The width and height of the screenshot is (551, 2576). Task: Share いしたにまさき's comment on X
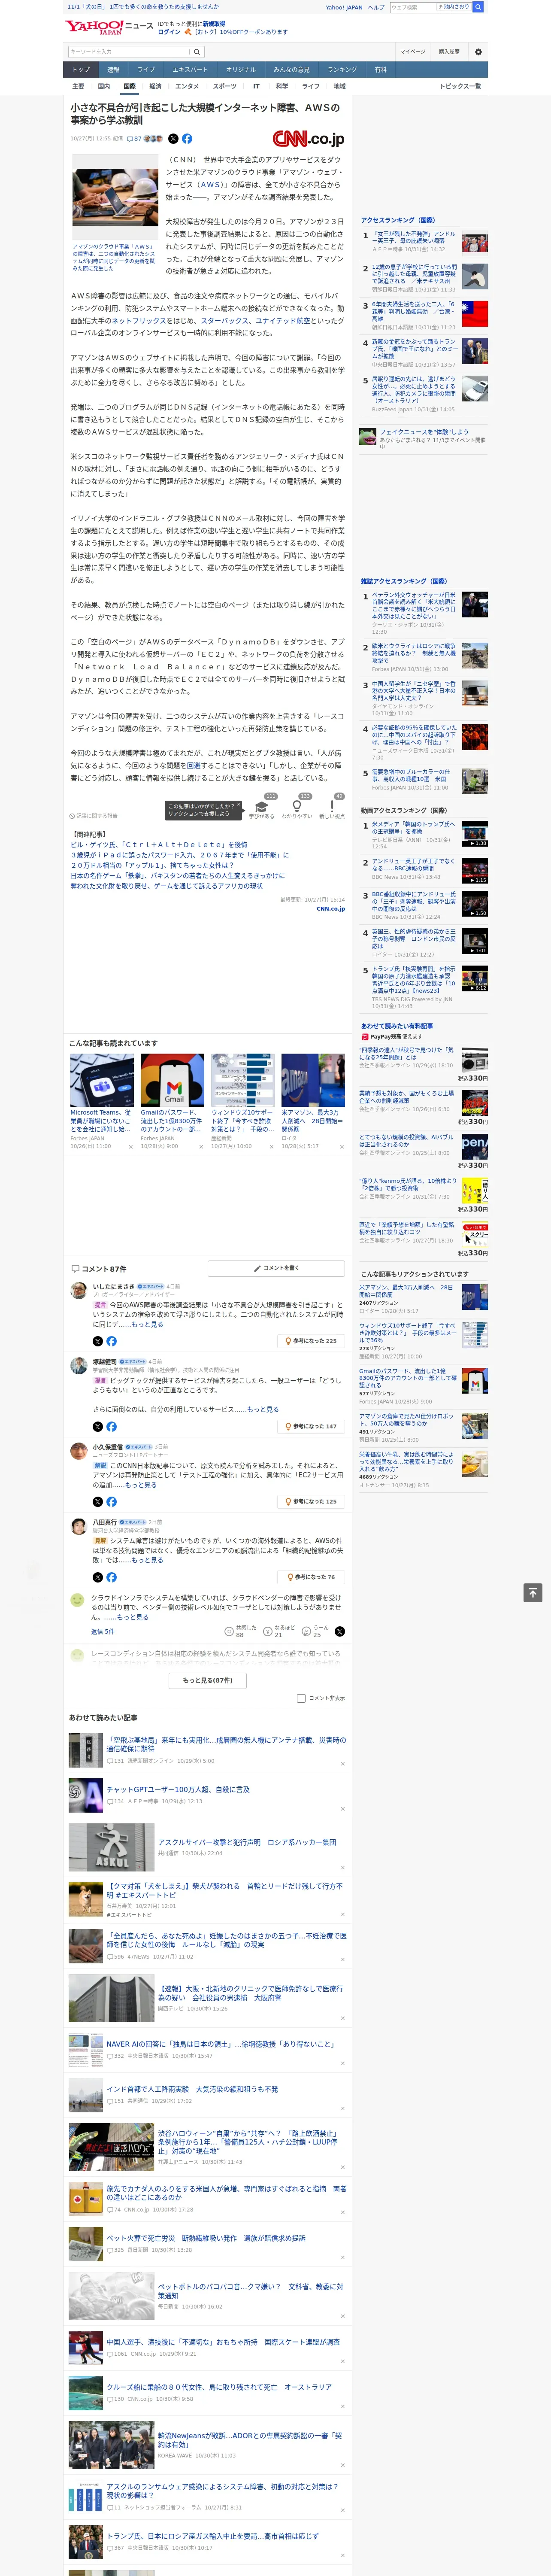coord(98,1341)
